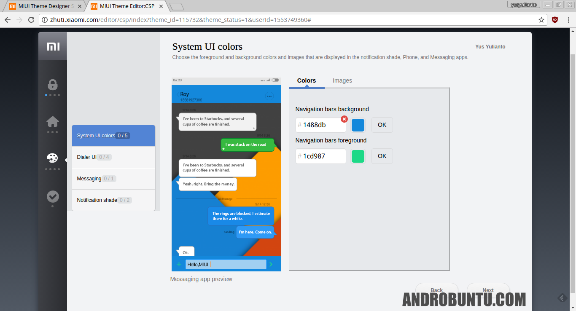This screenshot has height=311, width=576.
Task: Open the lock screen section icon
Action: (x=53, y=85)
